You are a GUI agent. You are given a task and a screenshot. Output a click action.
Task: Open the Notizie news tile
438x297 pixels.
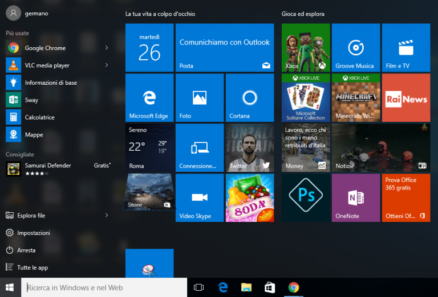[381, 148]
